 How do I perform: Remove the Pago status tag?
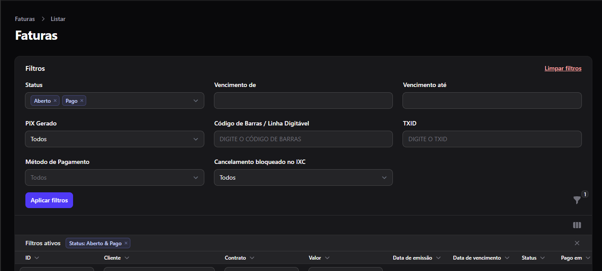coord(82,101)
